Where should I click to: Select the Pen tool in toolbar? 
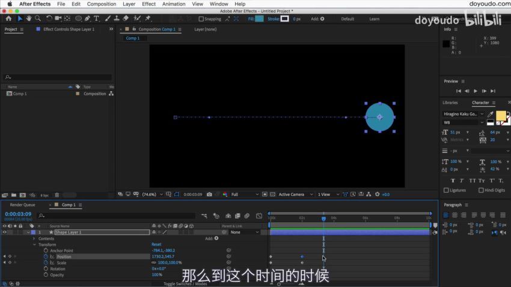click(x=88, y=19)
